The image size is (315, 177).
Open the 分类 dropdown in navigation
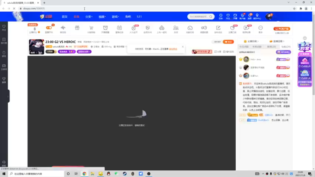89,17
